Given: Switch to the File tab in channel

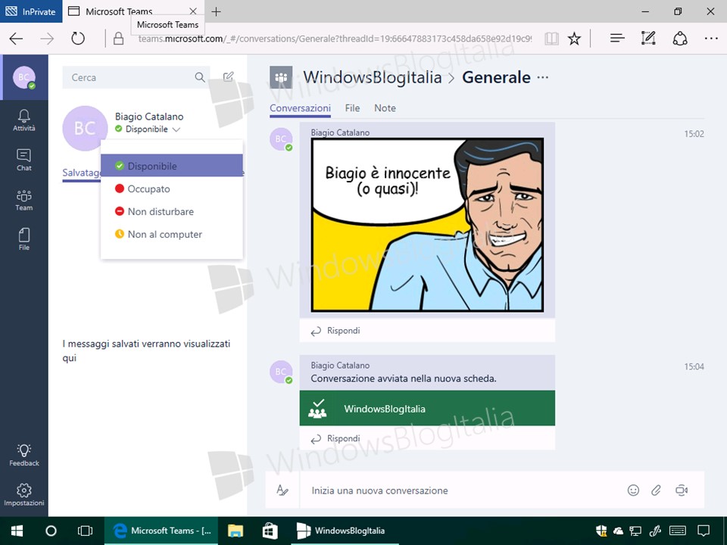Looking at the screenshot, I should tap(352, 108).
